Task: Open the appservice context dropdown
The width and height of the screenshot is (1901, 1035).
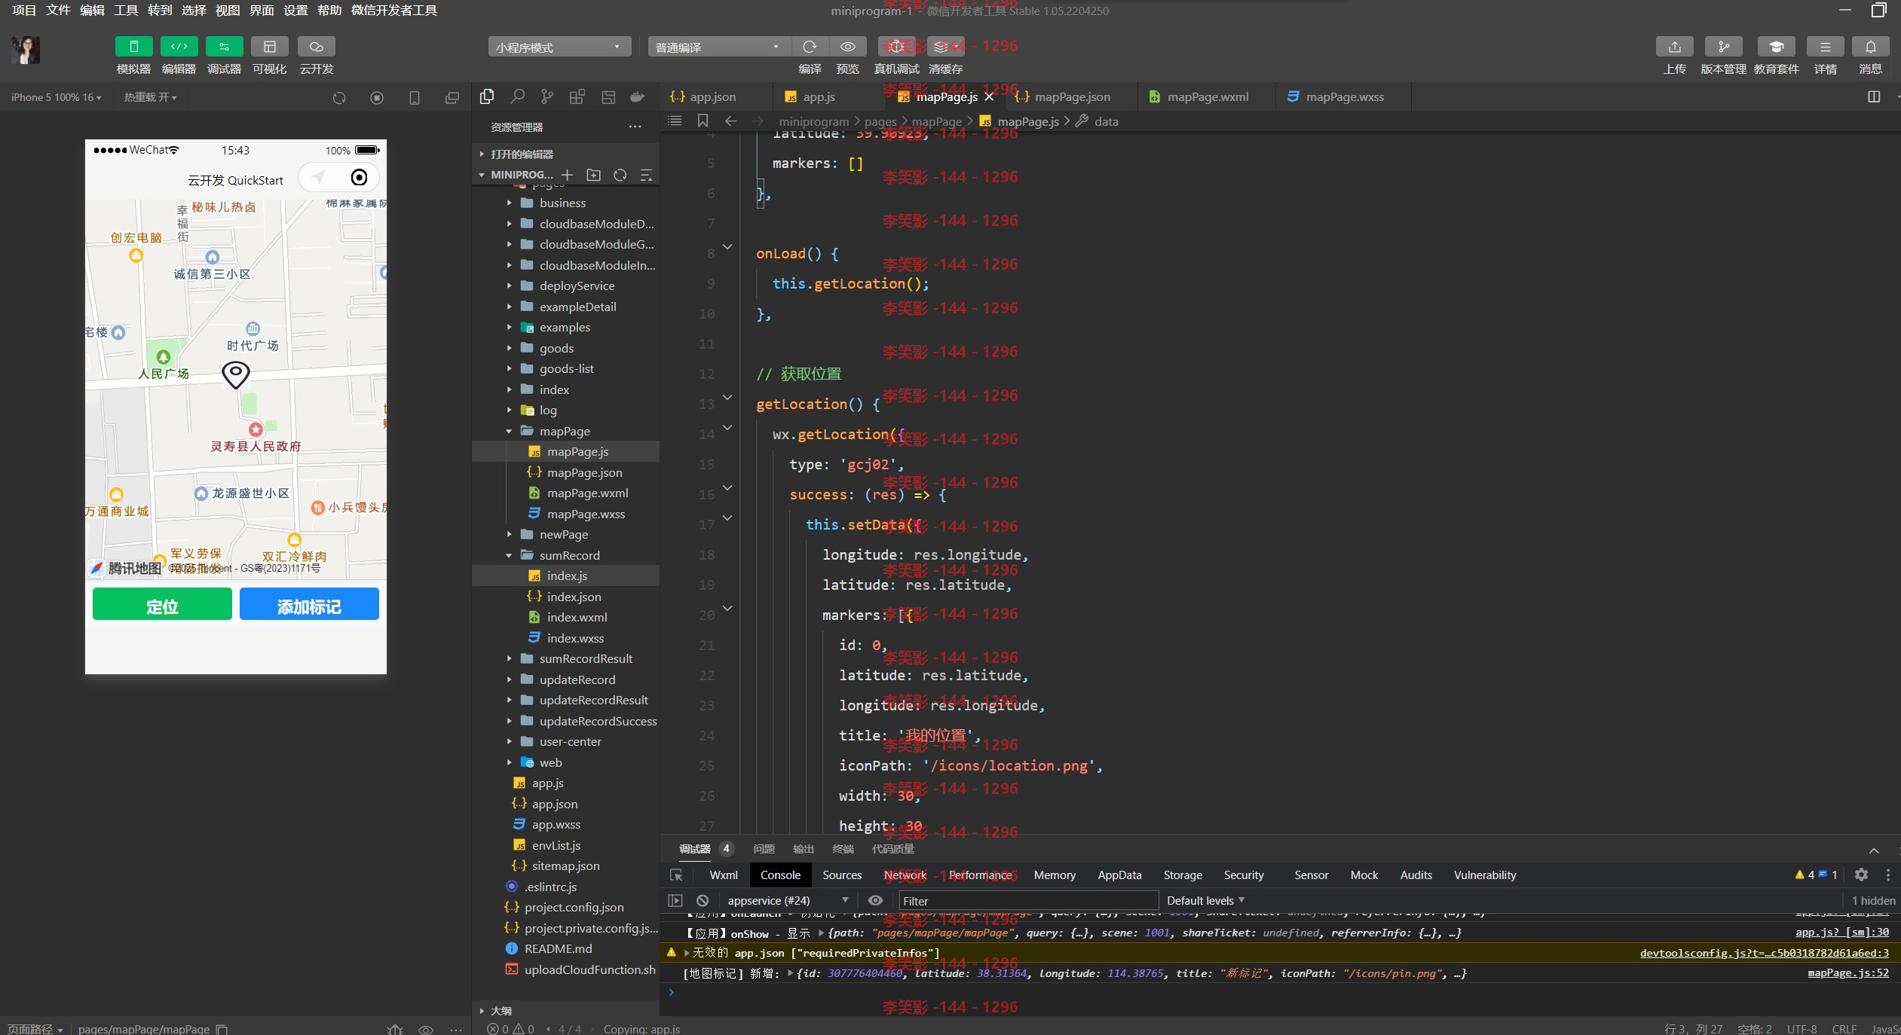Action: pos(787,900)
